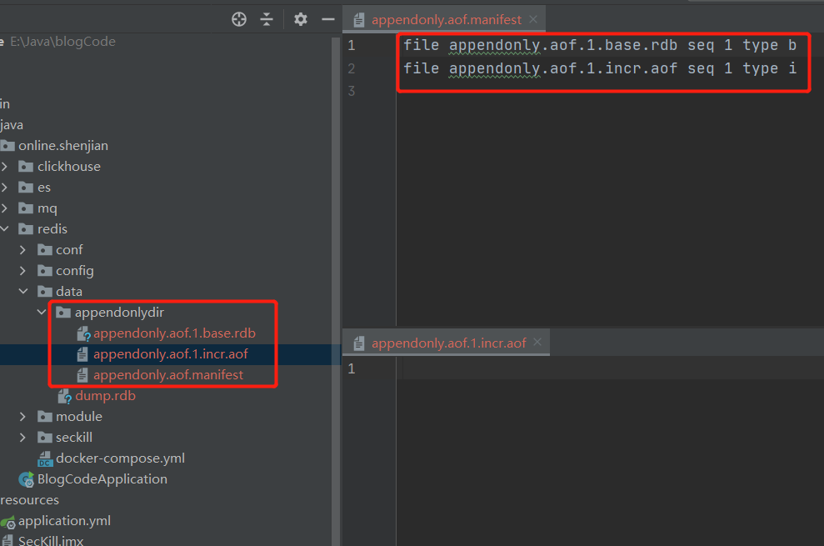Select appendonly.aof.1.base.rdb in project tree

174,333
